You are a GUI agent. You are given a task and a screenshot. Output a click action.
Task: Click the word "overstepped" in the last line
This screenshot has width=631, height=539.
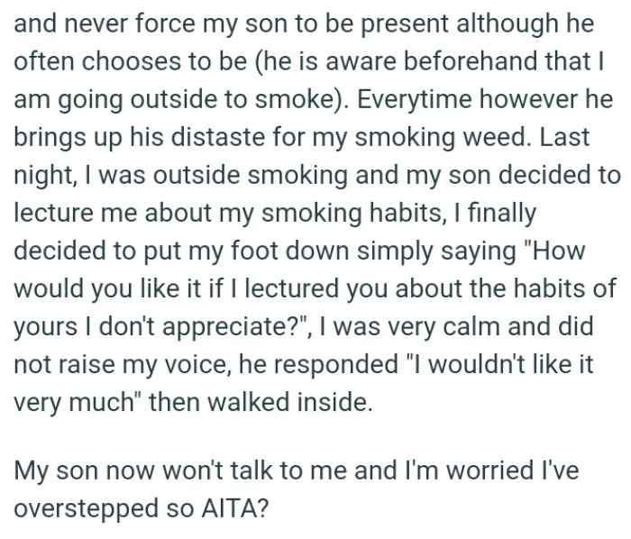86,507
